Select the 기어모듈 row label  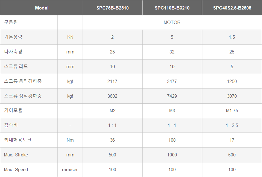(13, 111)
